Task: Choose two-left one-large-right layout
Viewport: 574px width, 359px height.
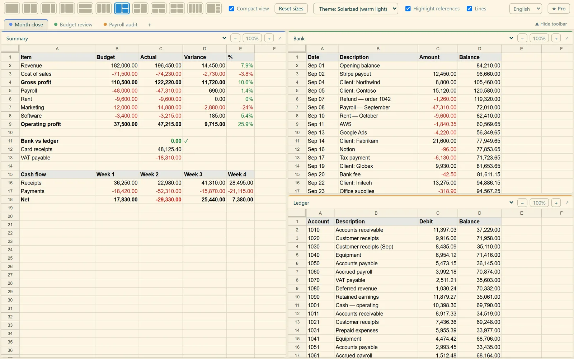Action: [x=140, y=8]
